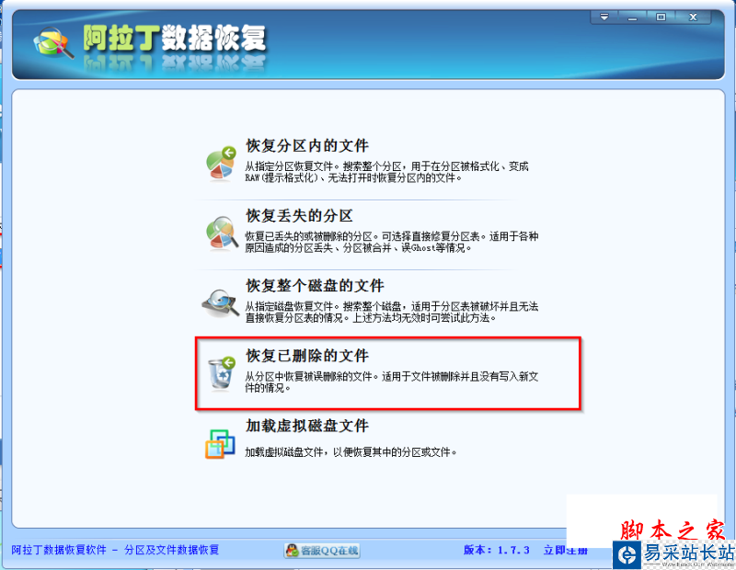The width and height of the screenshot is (736, 570).
Task: Maximize the application window
Action: coord(661,17)
